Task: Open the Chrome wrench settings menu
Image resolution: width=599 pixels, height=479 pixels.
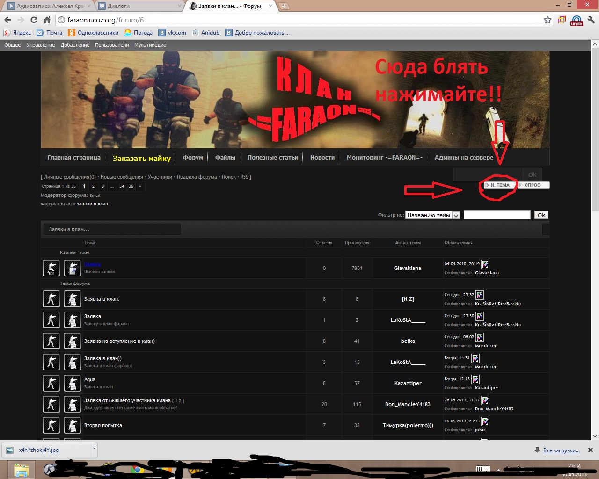Action: 591,20
